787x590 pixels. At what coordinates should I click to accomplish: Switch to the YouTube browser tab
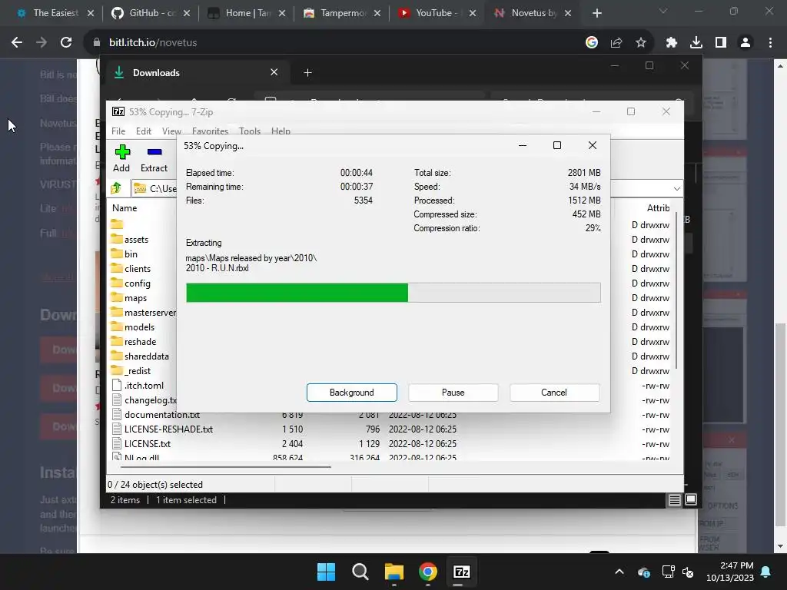tap(437, 13)
